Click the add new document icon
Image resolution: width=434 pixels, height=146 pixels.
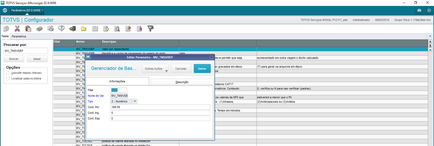point(106,29)
